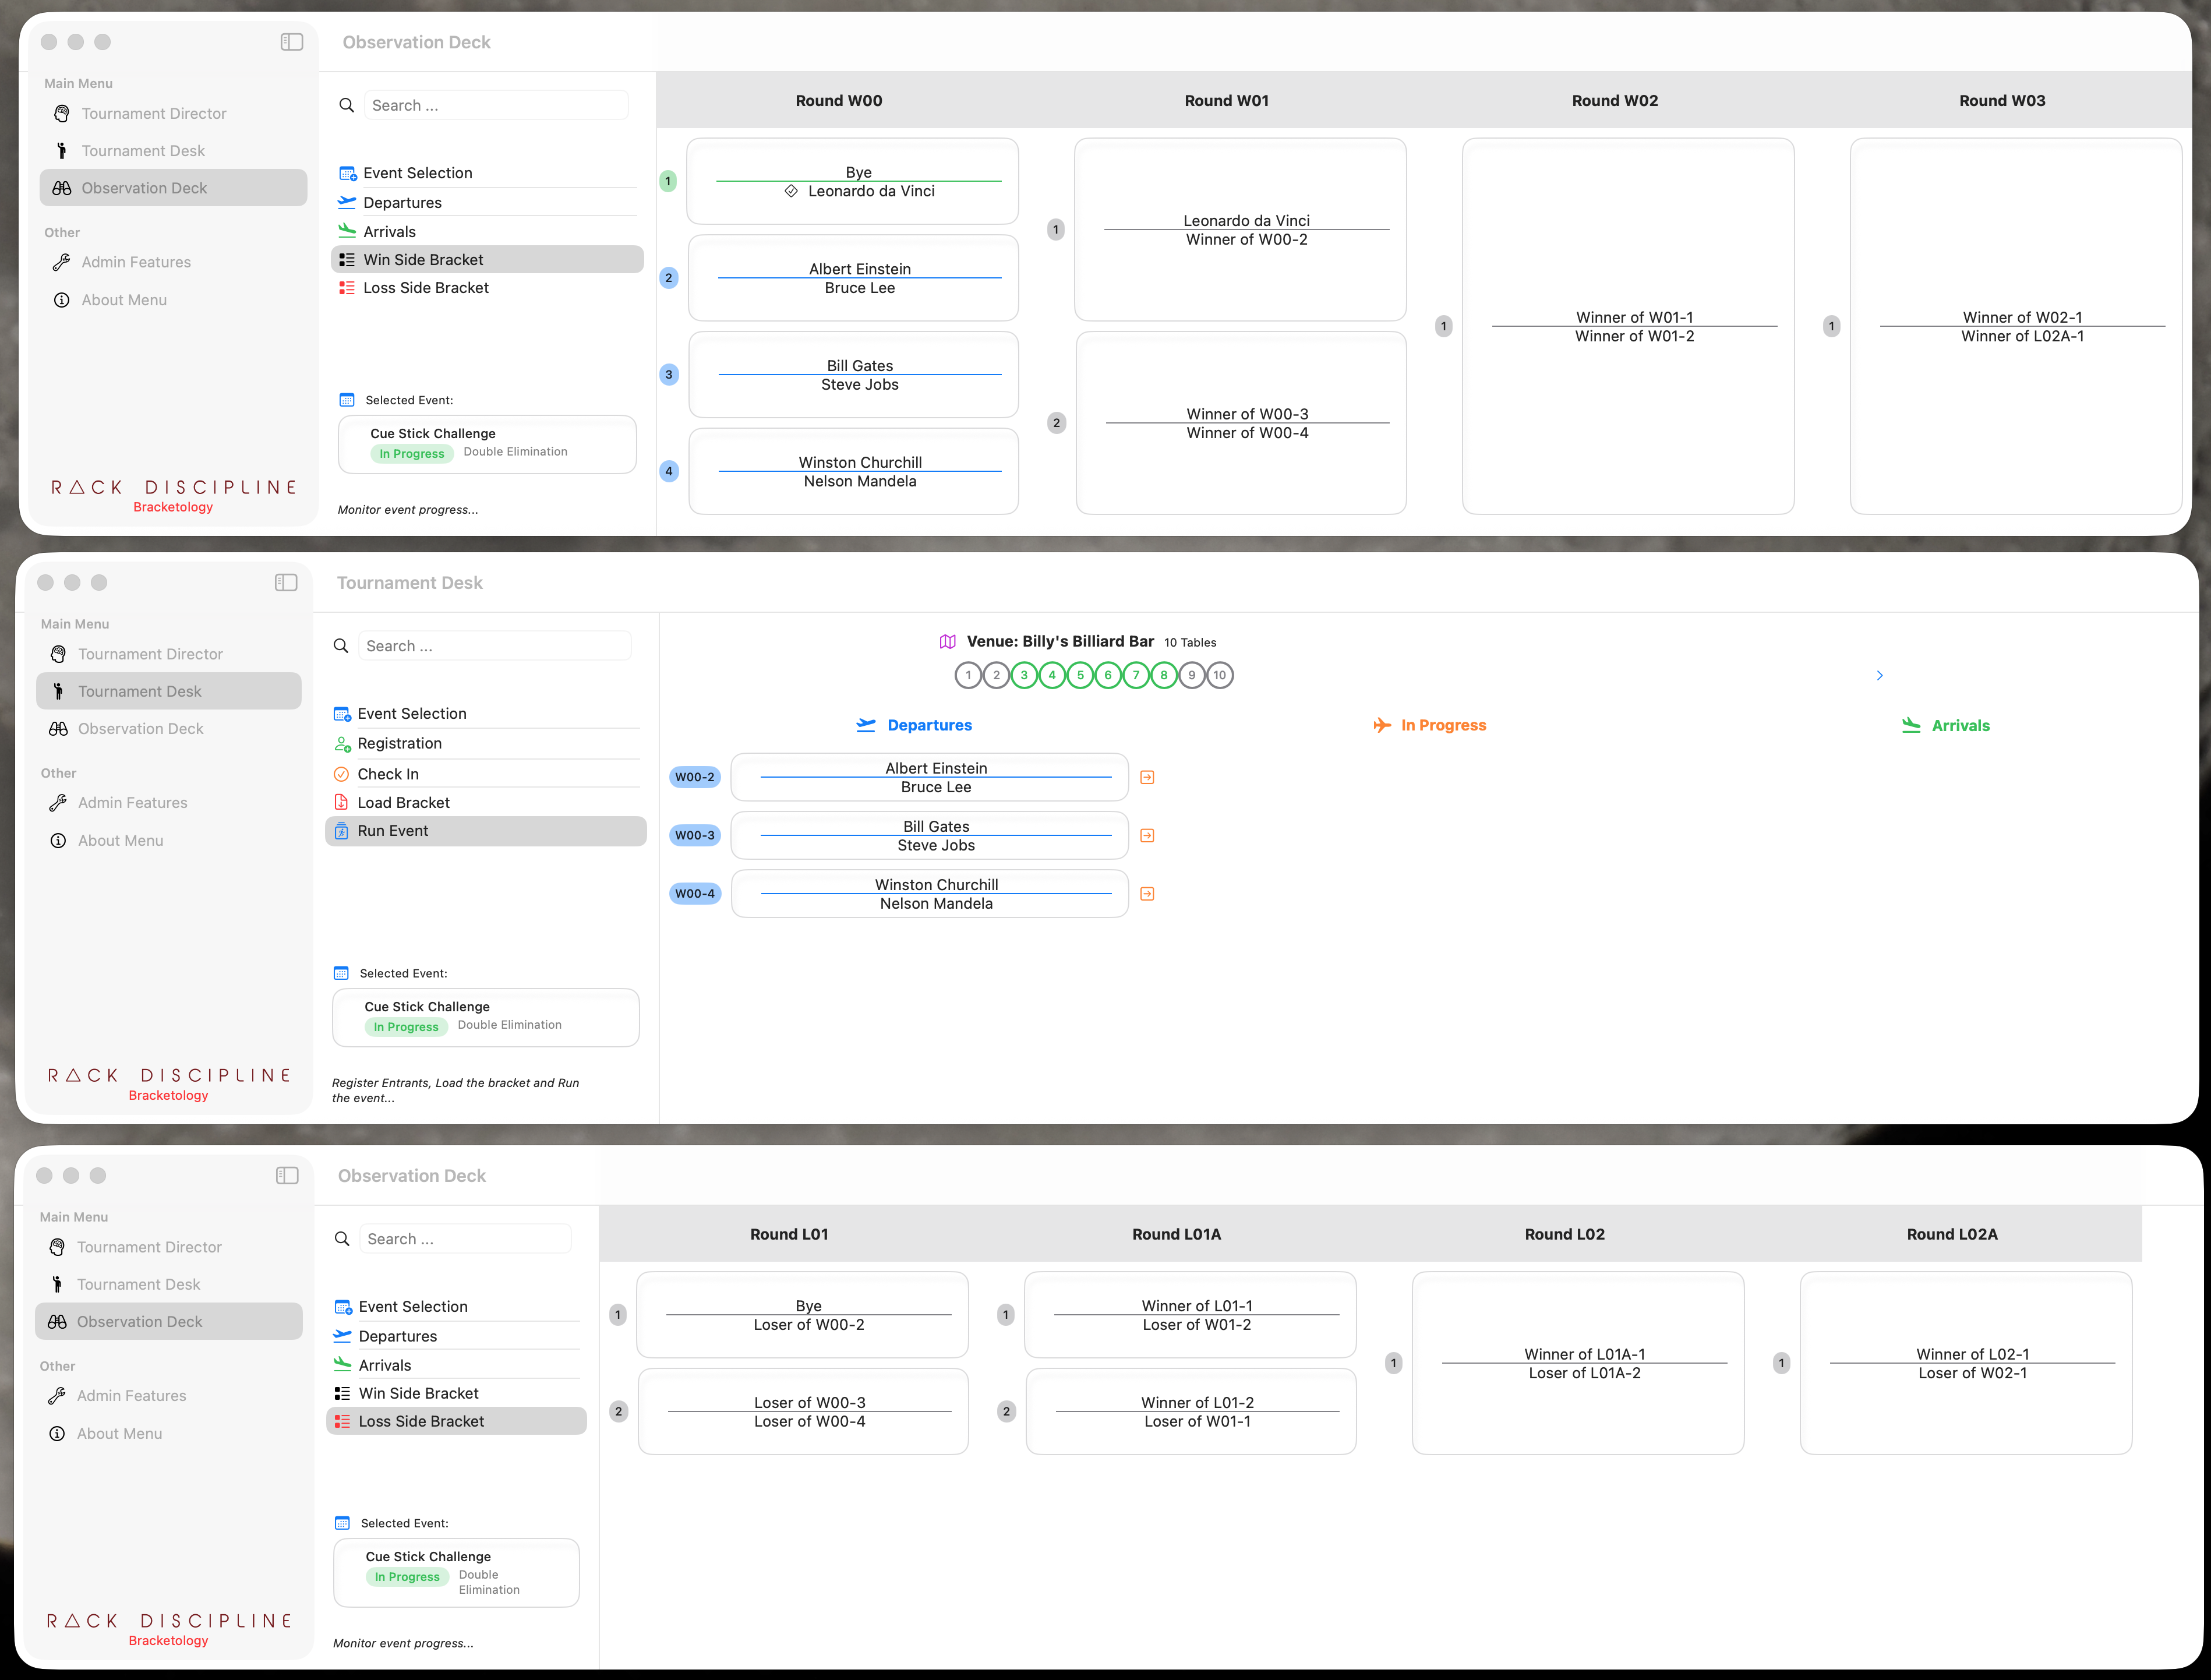Expand the In Progress chevron arrow
The image size is (2211, 1680).
[x=1880, y=675]
